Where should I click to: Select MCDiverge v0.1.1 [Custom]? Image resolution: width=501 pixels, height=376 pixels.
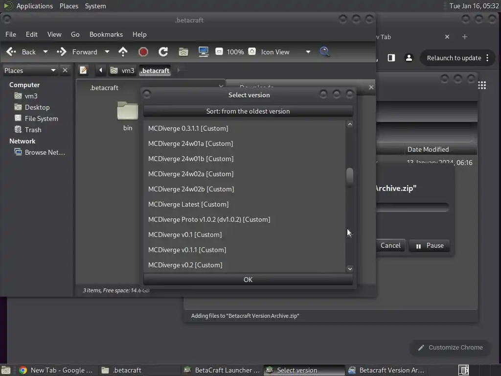pos(245,250)
